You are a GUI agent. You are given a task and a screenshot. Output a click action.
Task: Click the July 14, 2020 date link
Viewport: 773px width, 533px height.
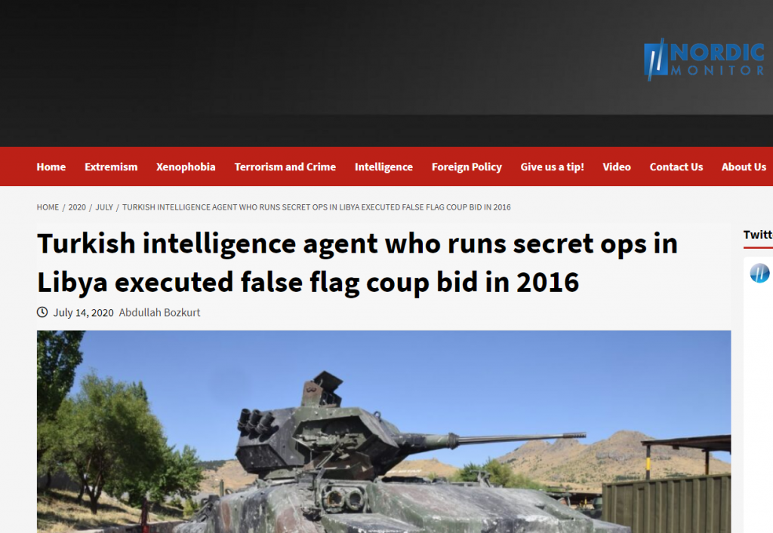click(x=83, y=313)
